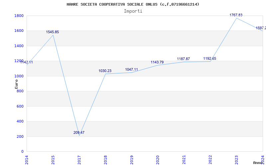Select the 600 y-axis tick label

20,106
